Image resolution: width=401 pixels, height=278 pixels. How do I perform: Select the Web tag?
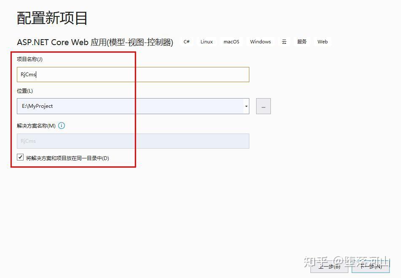point(322,42)
